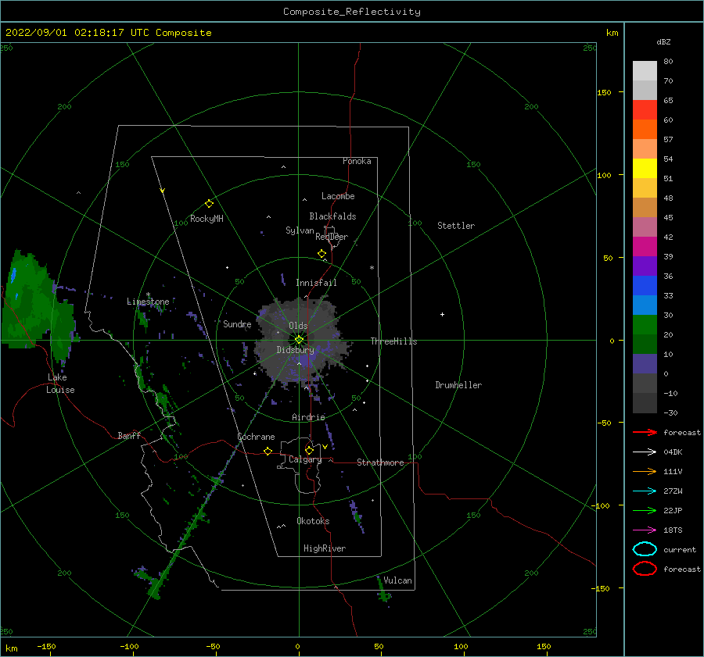Viewport: 704px width, 657px height.
Task: Click the magenta 18TS arrow icon
Action: coord(645,530)
